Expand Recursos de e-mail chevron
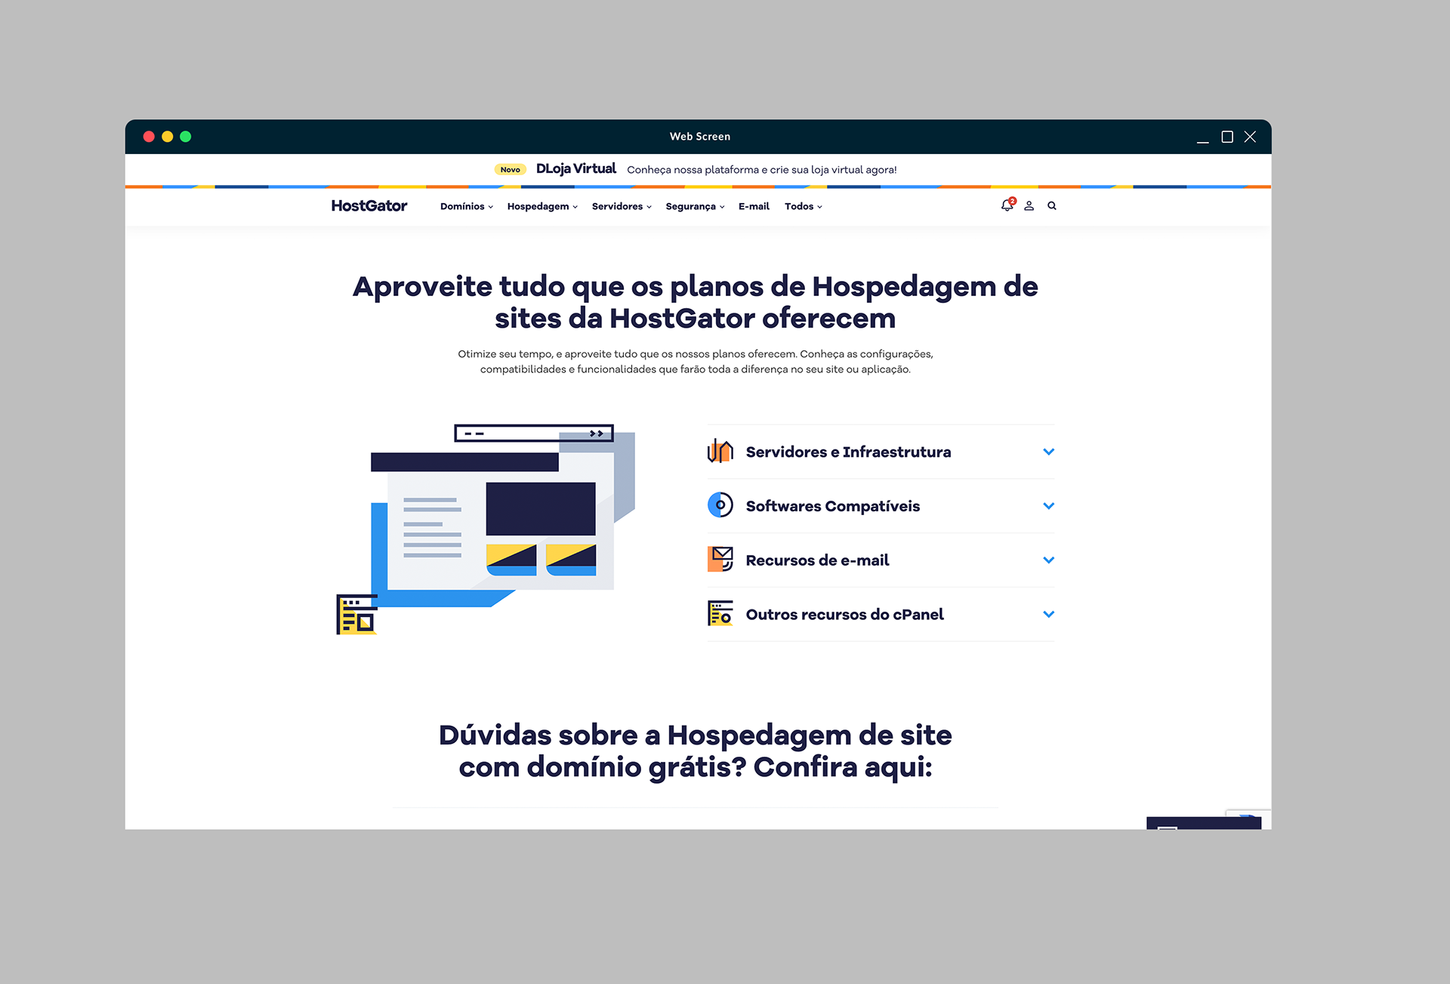1450x984 pixels. tap(1048, 560)
